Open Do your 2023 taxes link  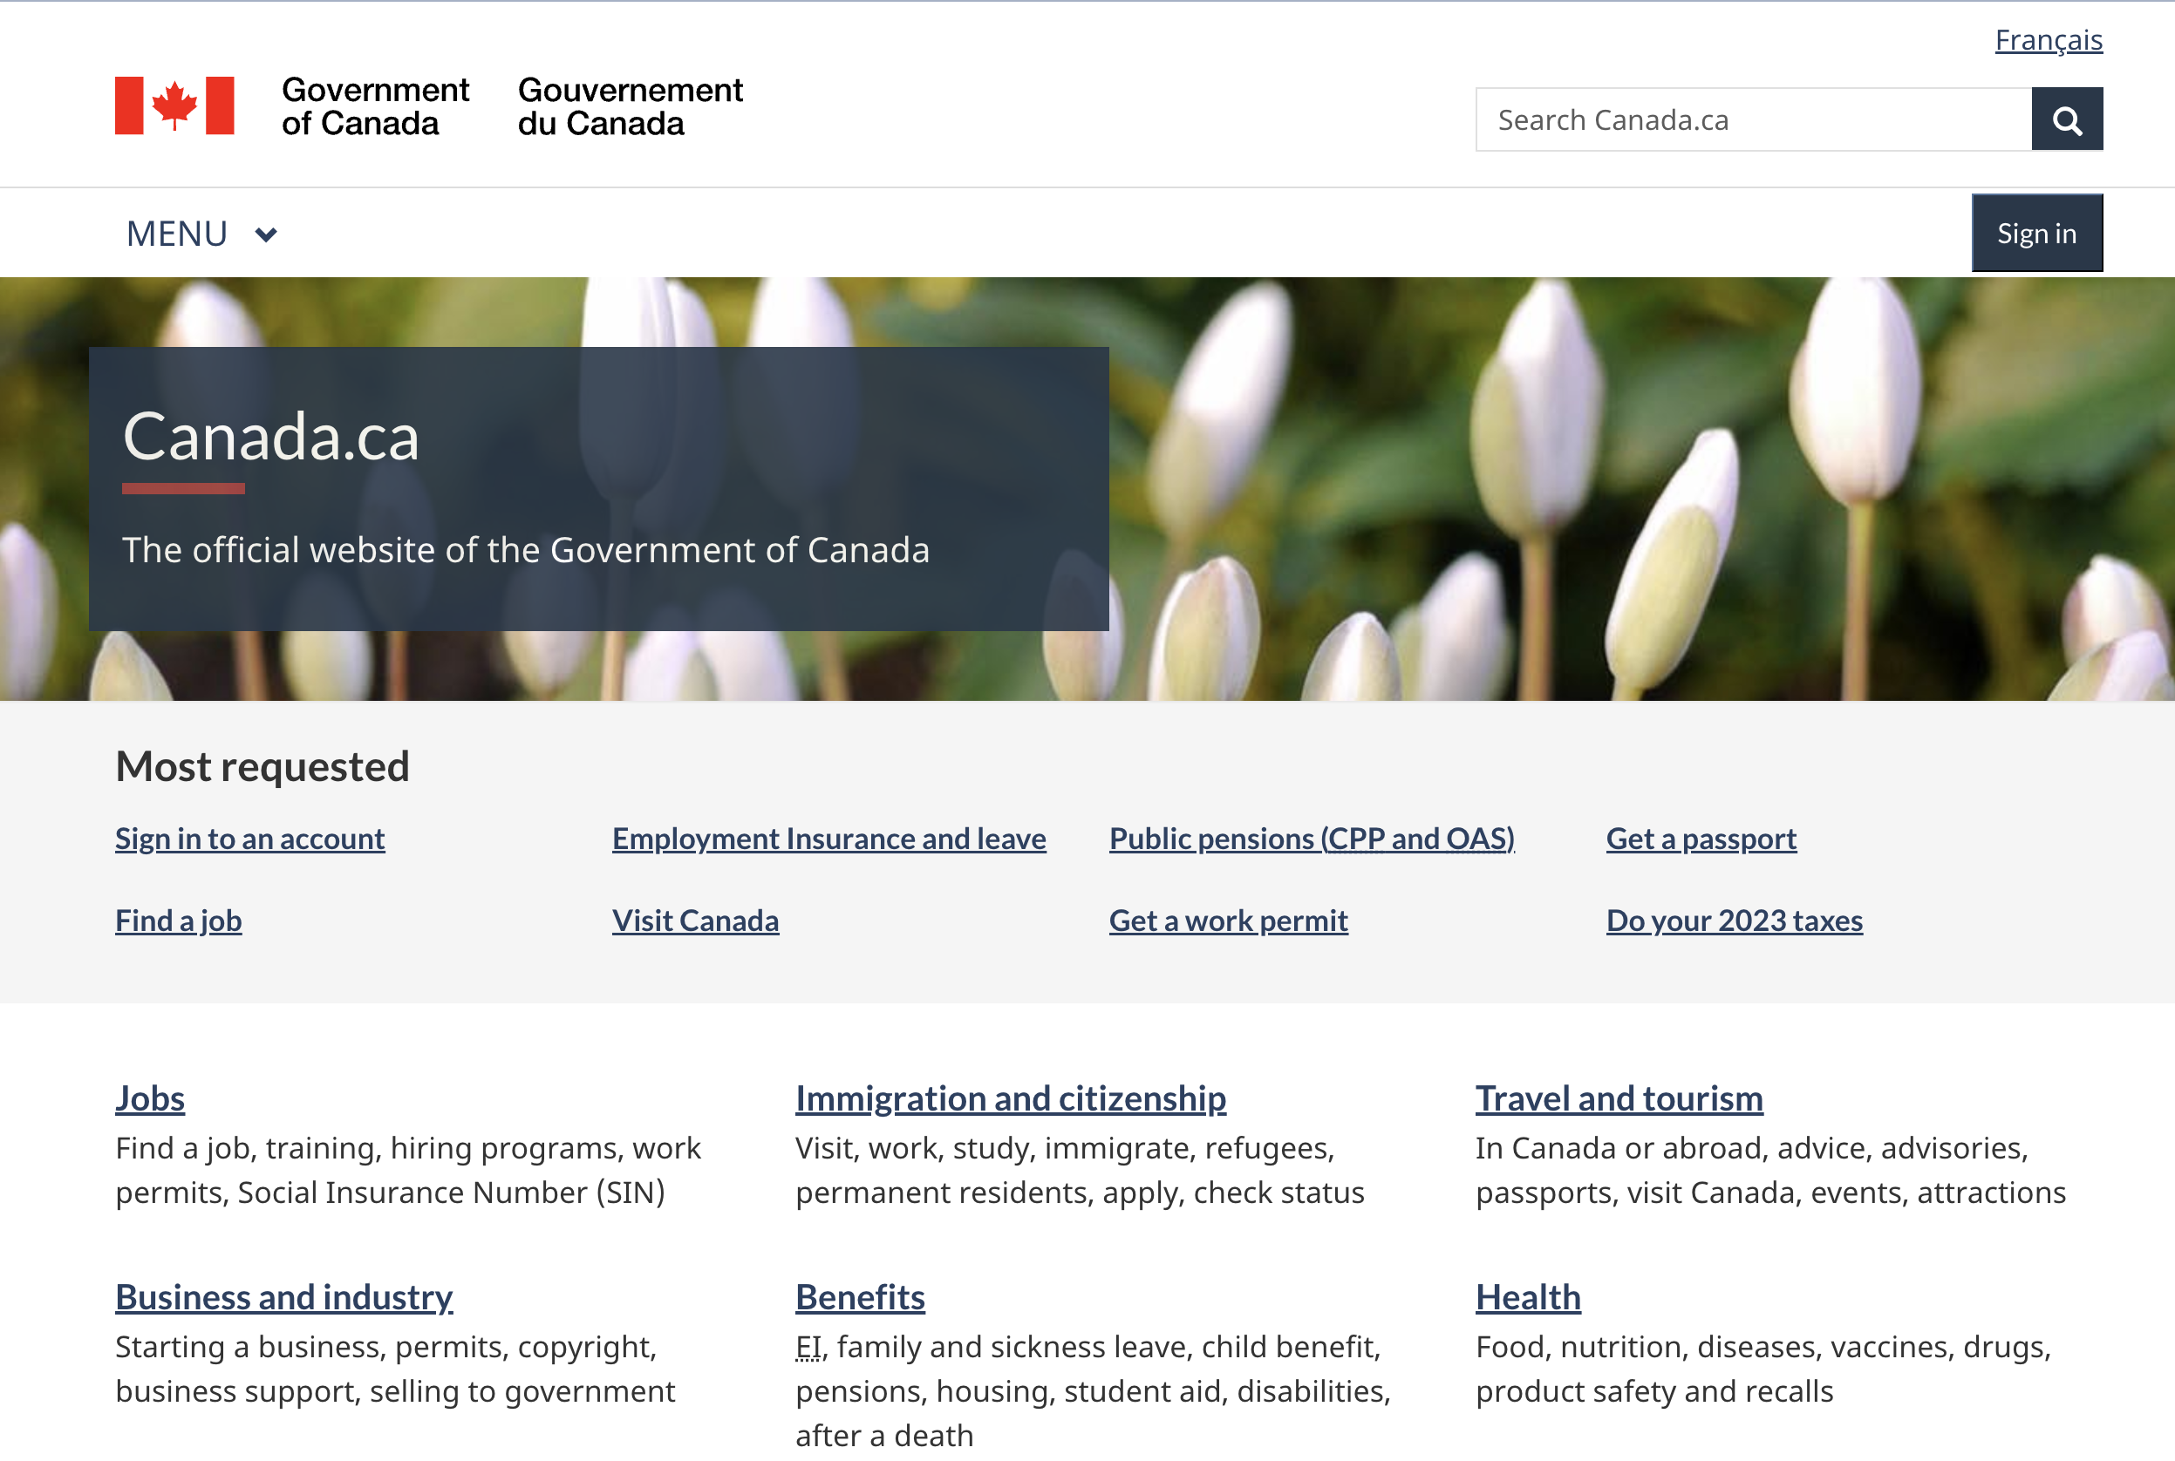coord(1734,921)
